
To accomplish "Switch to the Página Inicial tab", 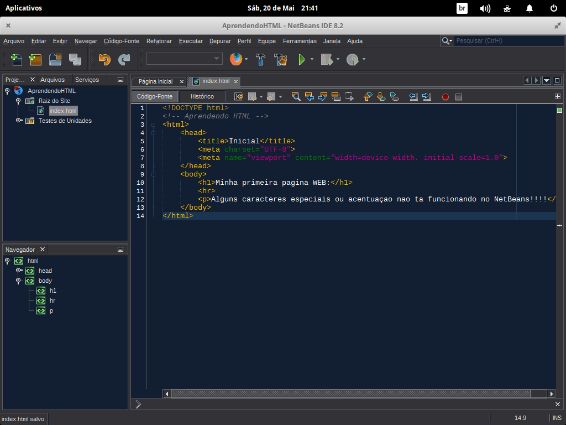I will click(x=155, y=81).
